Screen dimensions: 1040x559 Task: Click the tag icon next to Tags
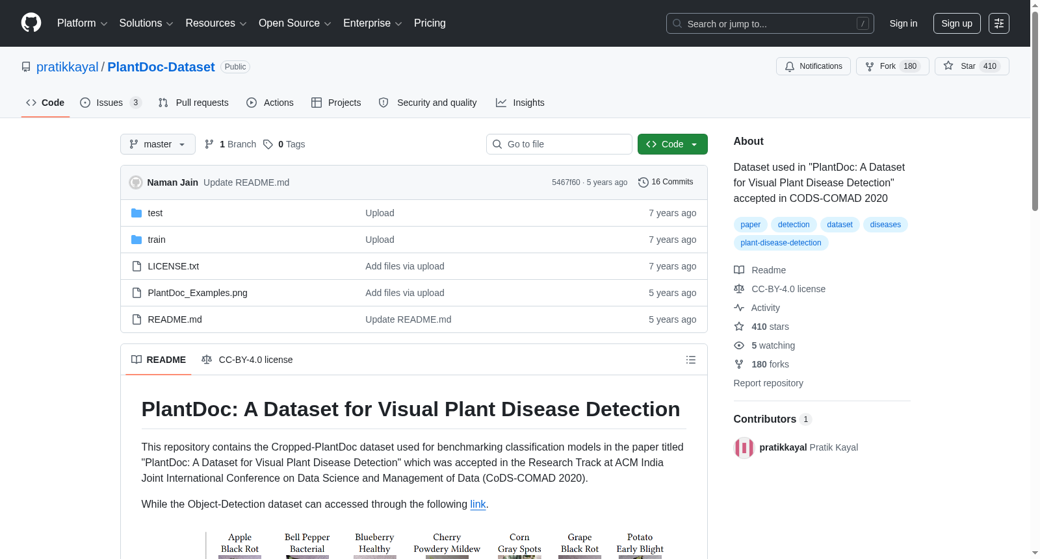click(268, 144)
